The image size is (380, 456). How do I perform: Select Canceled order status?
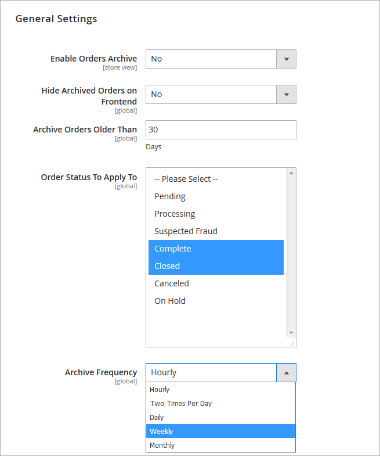172,283
